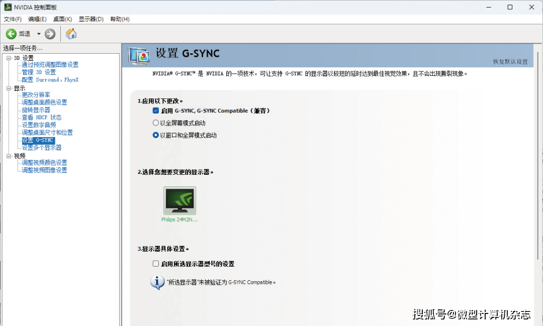
Task: Select 调整视频颜色设置 in the sidebar
Action: point(45,162)
